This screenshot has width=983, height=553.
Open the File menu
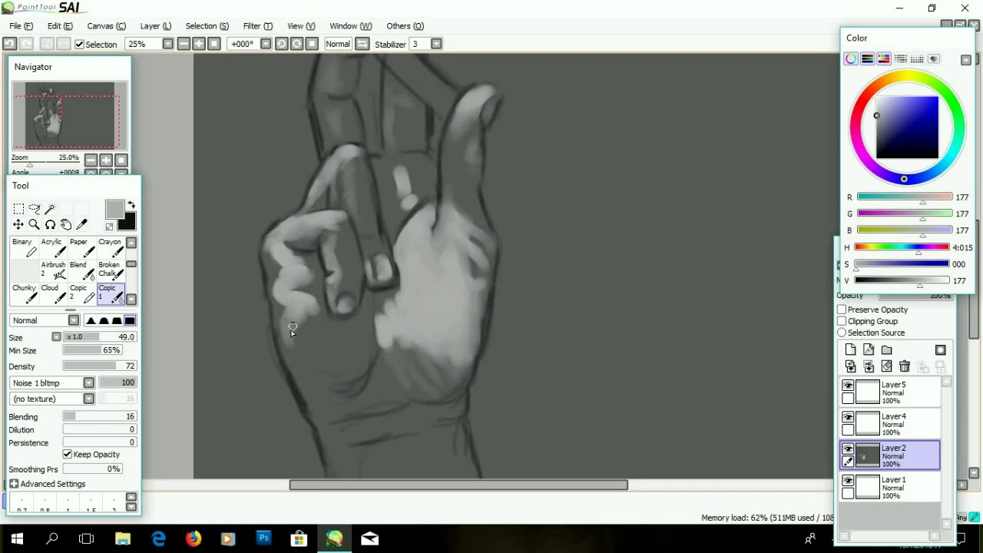[x=21, y=26]
